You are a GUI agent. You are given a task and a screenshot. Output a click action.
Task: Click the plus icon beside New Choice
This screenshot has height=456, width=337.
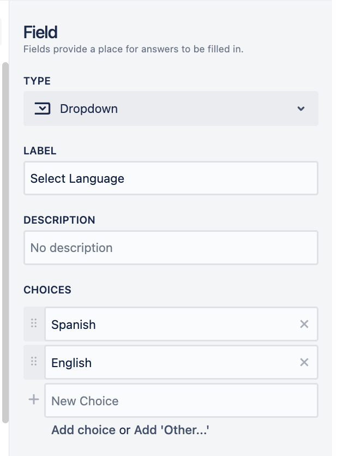(34, 400)
